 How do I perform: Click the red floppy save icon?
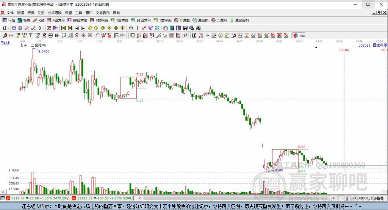185,28
